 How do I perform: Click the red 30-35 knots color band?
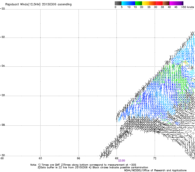(159, 3)
